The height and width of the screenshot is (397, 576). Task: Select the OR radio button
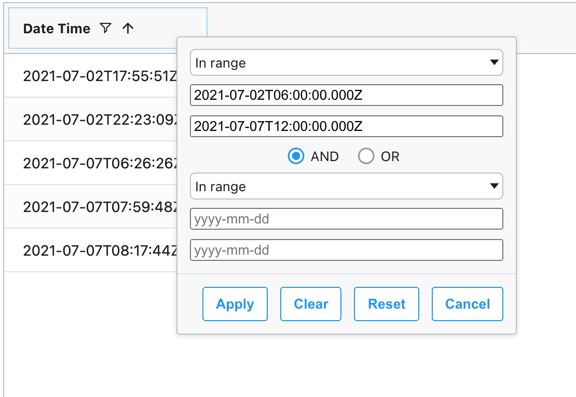tap(366, 156)
